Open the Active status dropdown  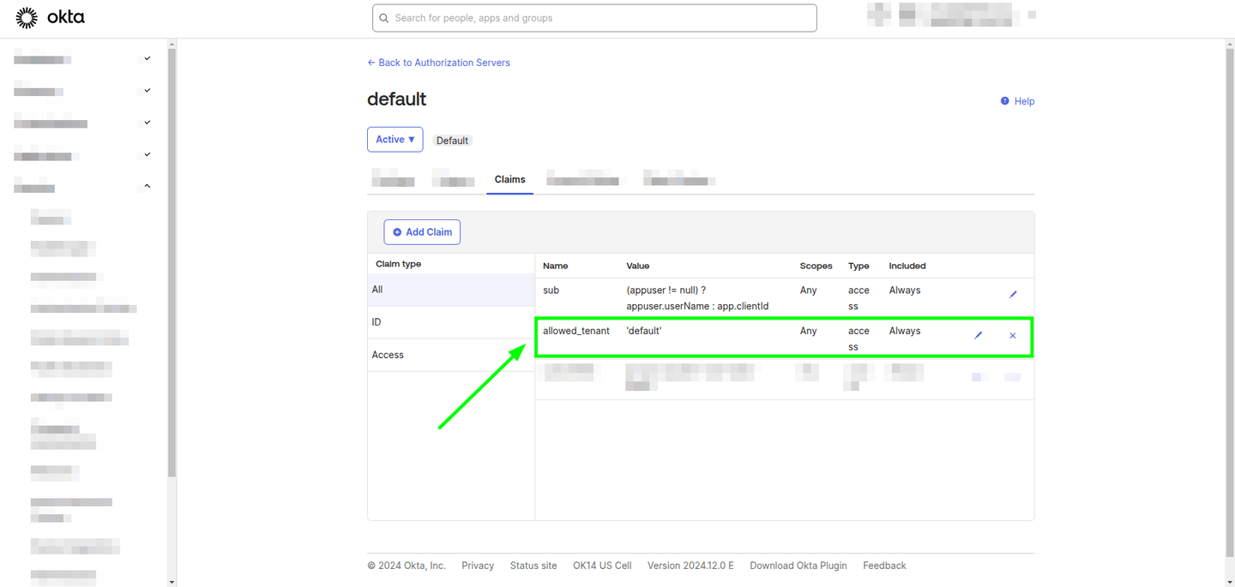pos(395,139)
